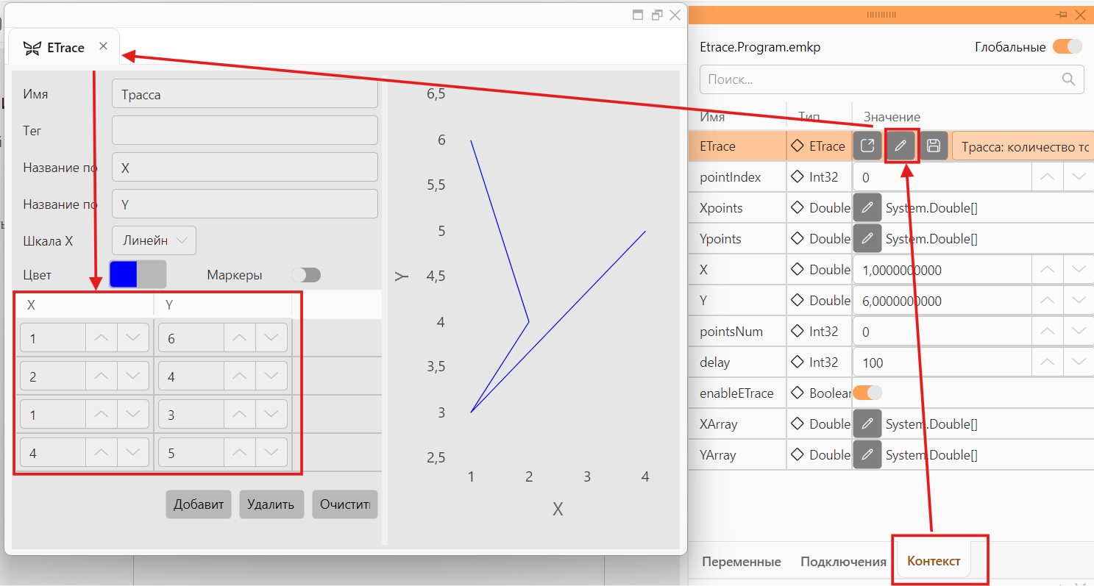The height and width of the screenshot is (586, 1094).
Task: Disable the enableETrace switch
Action: point(867,393)
